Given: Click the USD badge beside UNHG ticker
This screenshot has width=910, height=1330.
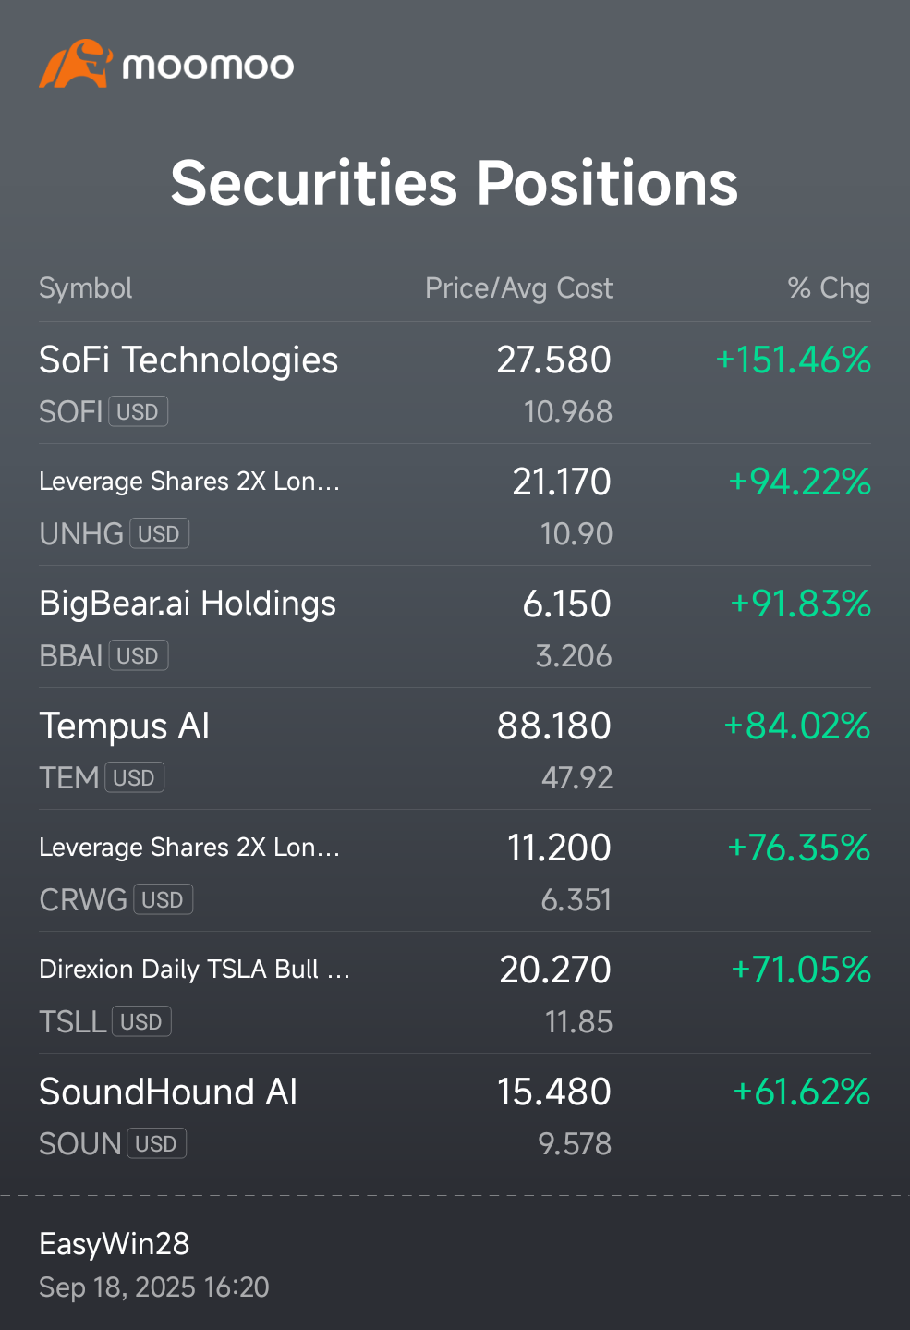Looking at the screenshot, I should [x=159, y=533].
